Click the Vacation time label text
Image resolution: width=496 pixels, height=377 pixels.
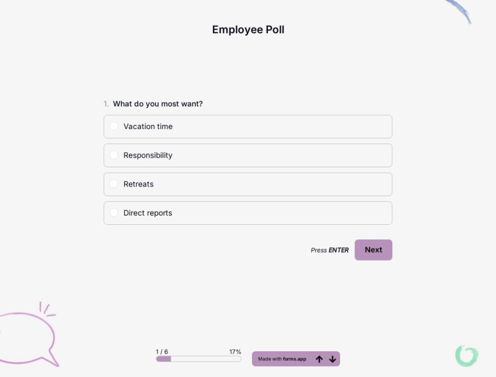click(x=148, y=126)
